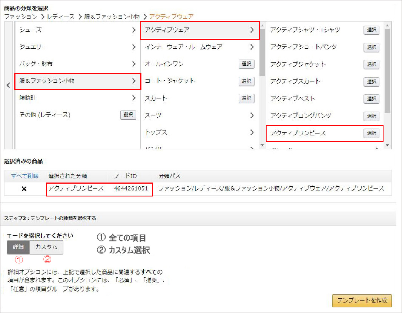Select その他 (レディース) with 選択 button
Screen dimensions: 402x313
[128, 115]
